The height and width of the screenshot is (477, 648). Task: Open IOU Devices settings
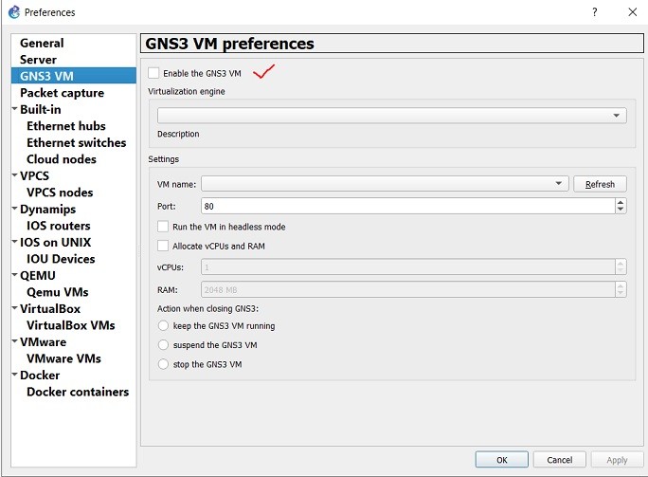coord(61,259)
